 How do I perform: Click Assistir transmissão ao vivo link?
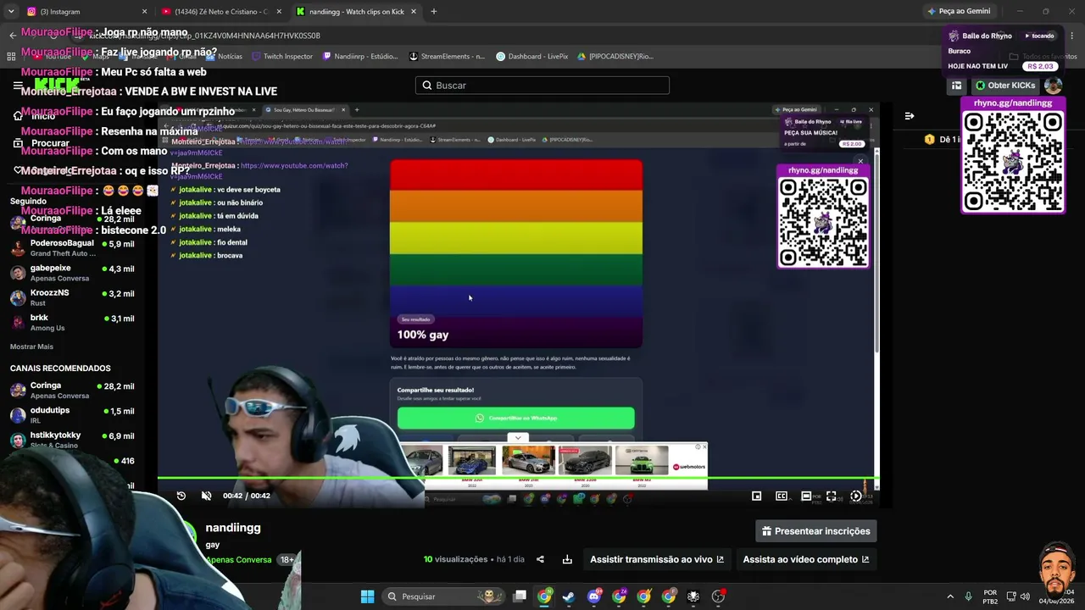pyautogui.click(x=657, y=559)
